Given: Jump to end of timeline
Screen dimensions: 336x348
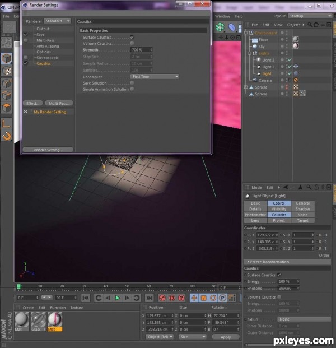Looking at the screenshot, I should tap(150, 298).
